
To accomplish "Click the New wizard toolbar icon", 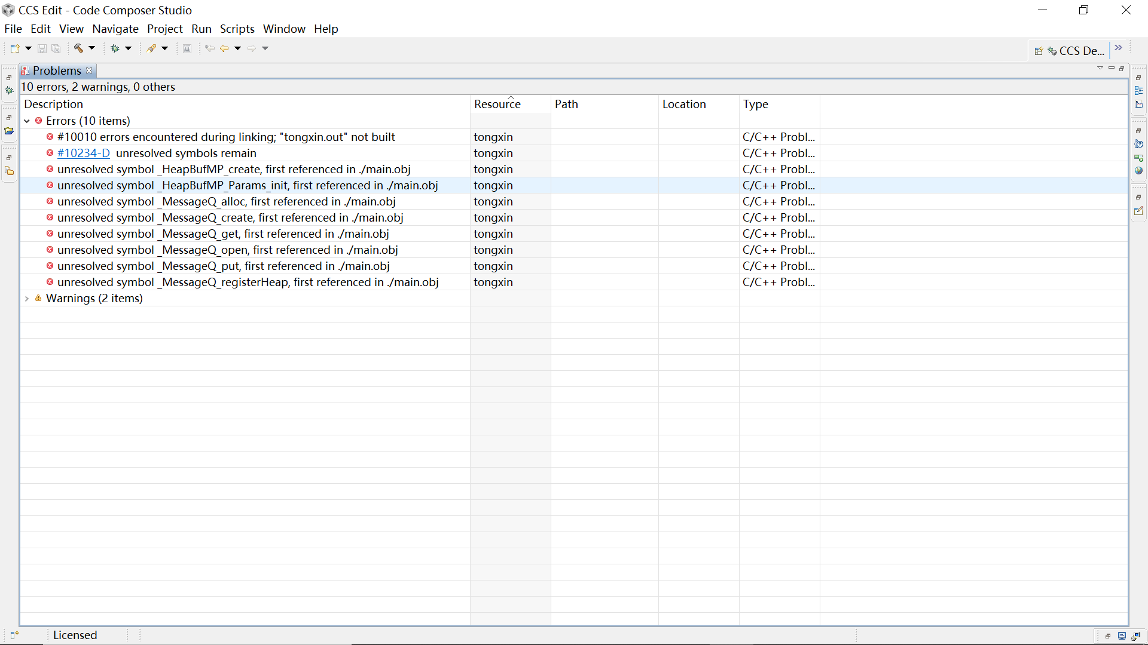I will [x=15, y=48].
